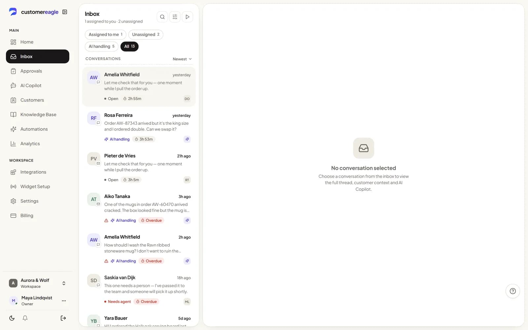Click the Widget Setup broadcast icon

pos(13,186)
